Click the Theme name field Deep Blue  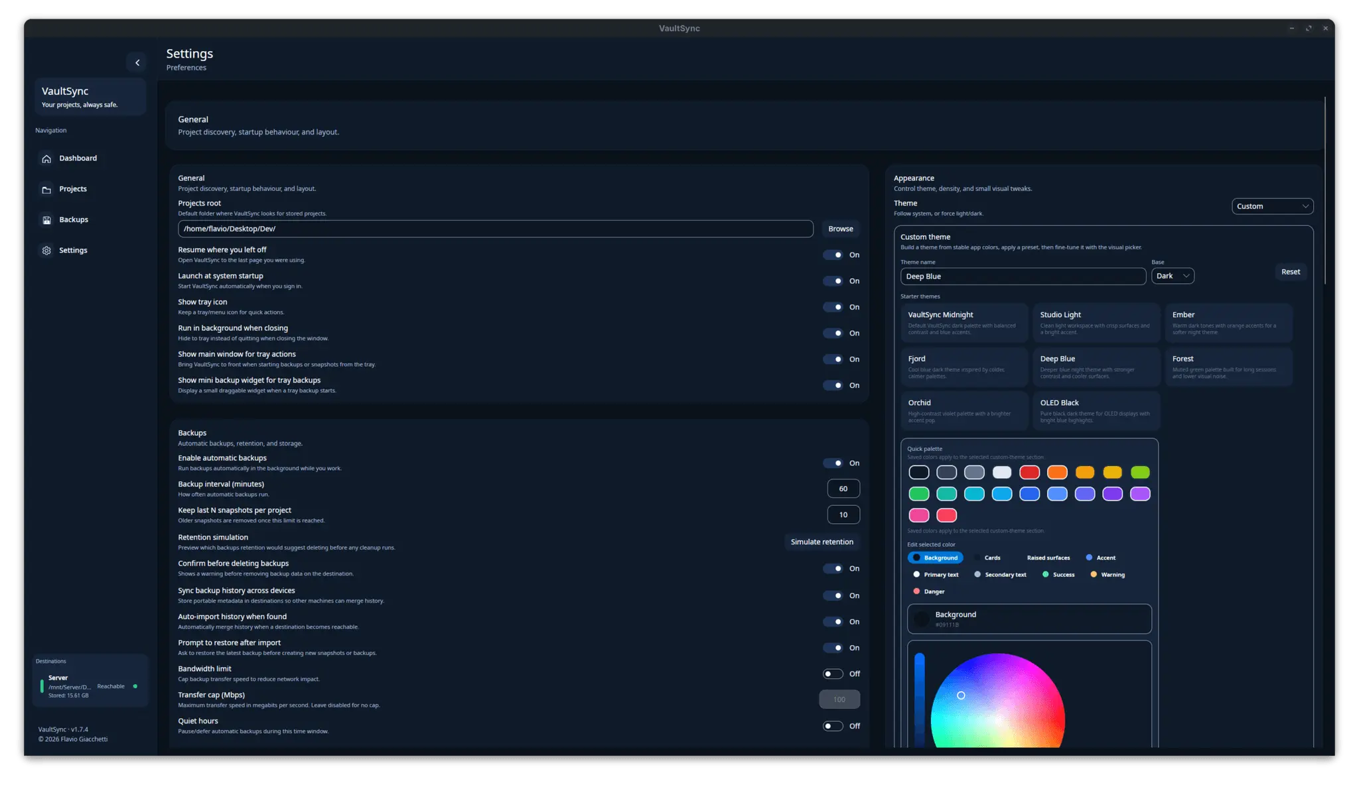coord(1023,276)
